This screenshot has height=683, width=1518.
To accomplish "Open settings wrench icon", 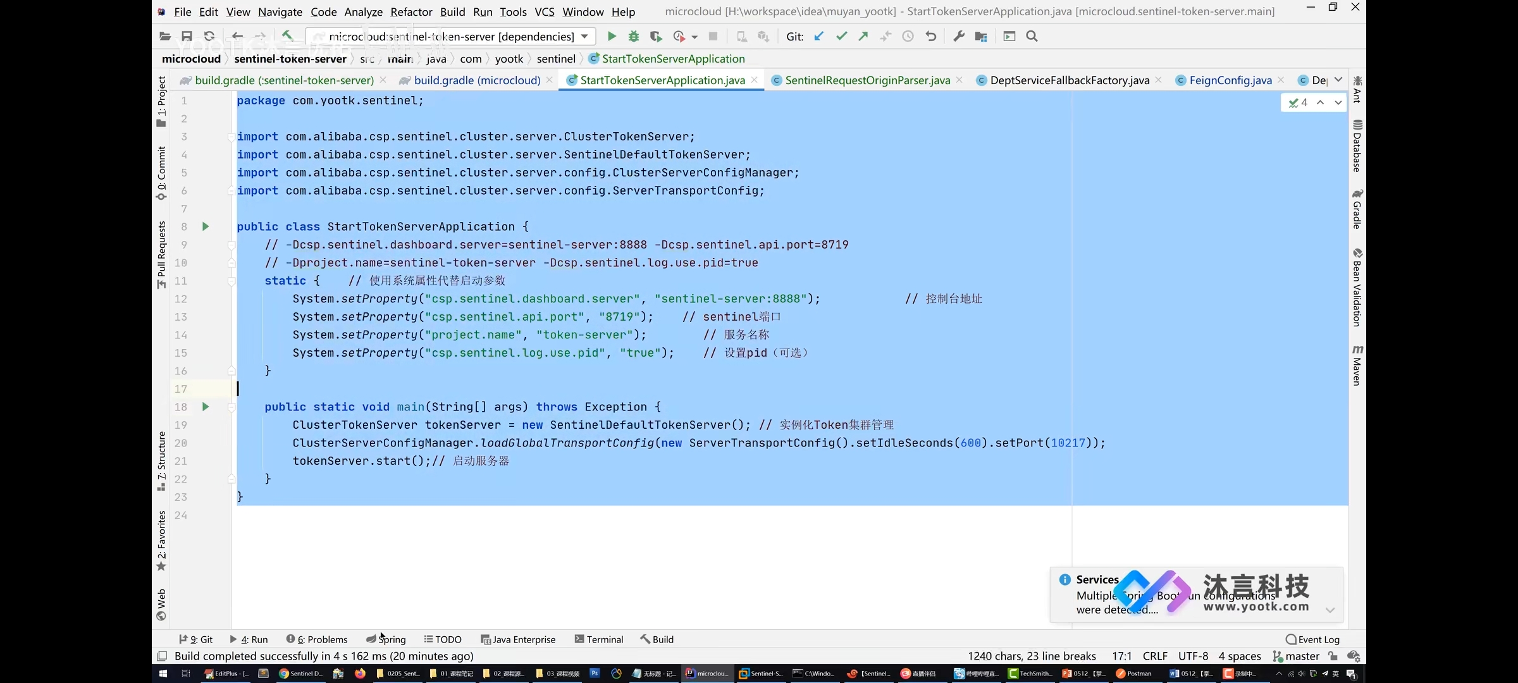I will click(959, 37).
